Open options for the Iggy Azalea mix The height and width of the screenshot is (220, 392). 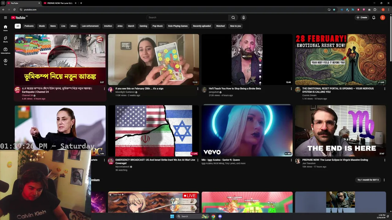(x=291, y=160)
